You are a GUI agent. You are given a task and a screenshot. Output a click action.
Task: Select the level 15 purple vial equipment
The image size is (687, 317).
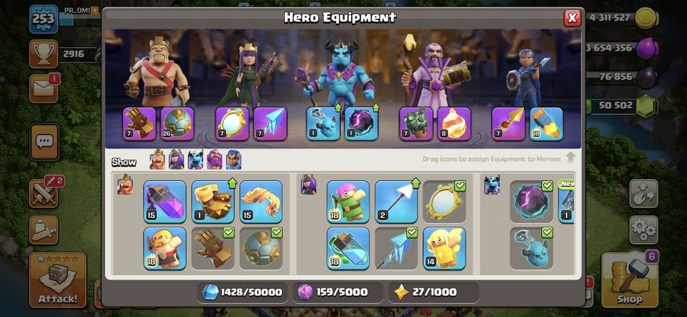coord(165,202)
